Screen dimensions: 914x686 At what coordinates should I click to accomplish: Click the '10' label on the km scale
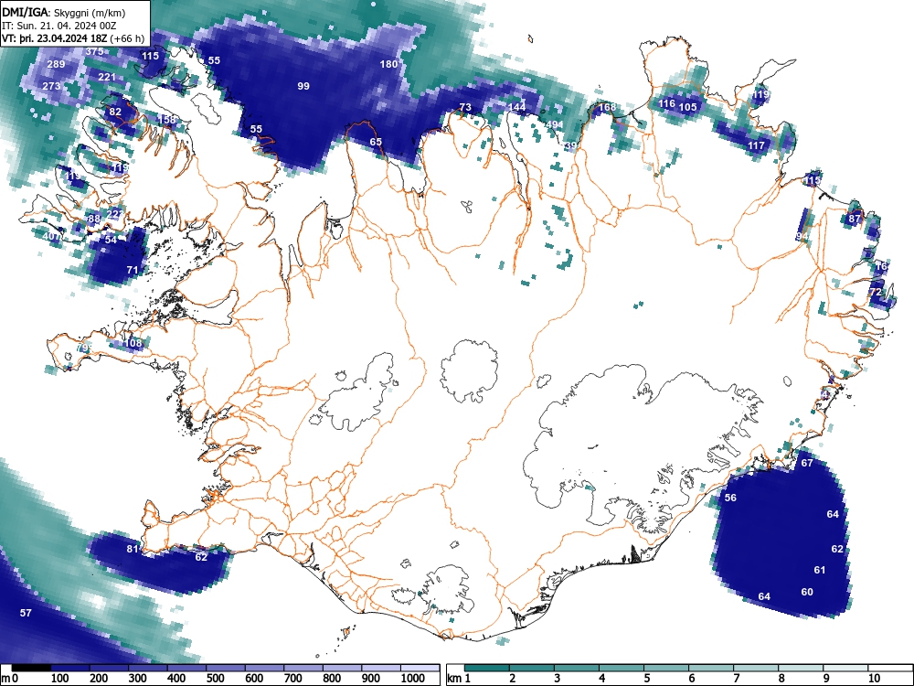pyautogui.click(x=874, y=679)
